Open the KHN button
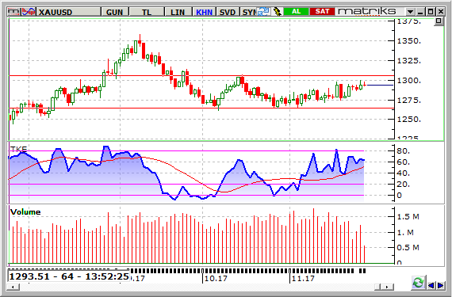 (204, 12)
